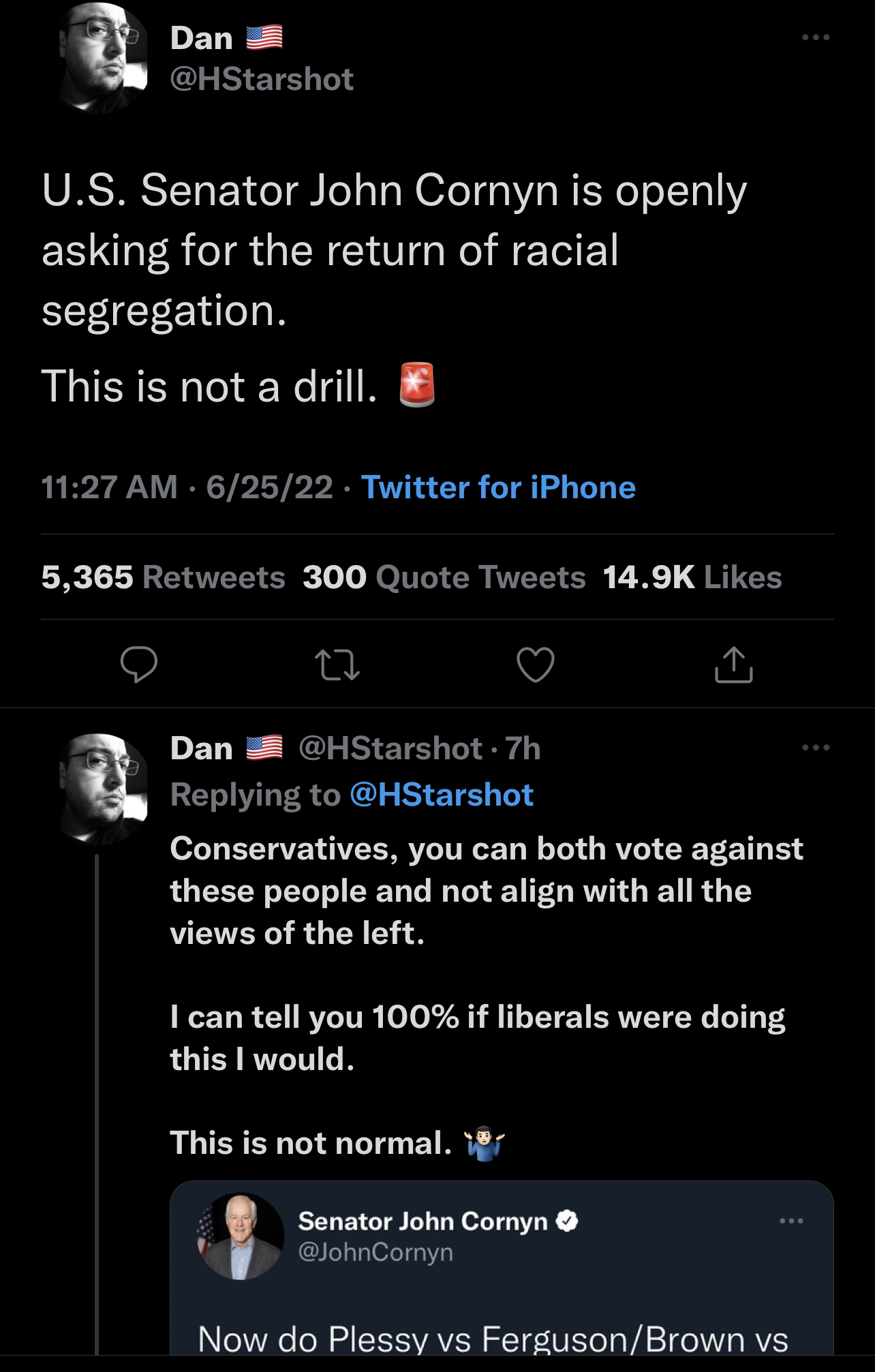Image resolution: width=875 pixels, height=1372 pixels.
Task: Open quoted Cornyn tweet's three-dot menu
Action: pos(791,1221)
